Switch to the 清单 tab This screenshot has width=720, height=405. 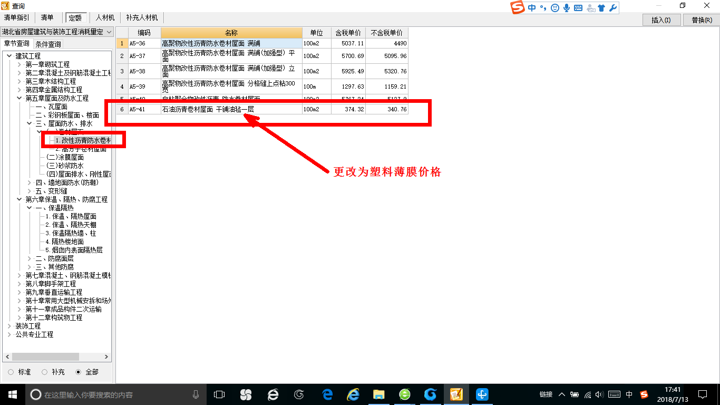click(47, 18)
